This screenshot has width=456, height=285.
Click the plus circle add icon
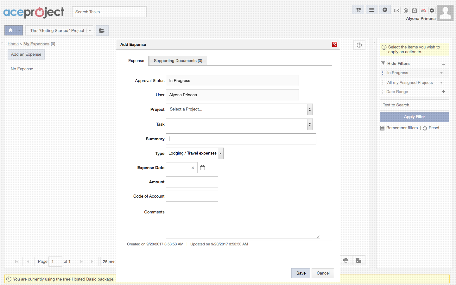(385, 10)
